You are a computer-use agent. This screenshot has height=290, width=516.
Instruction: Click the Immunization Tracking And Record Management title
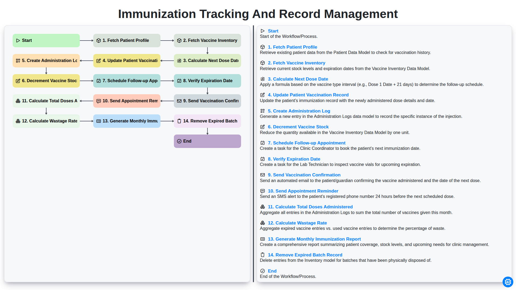(258, 14)
